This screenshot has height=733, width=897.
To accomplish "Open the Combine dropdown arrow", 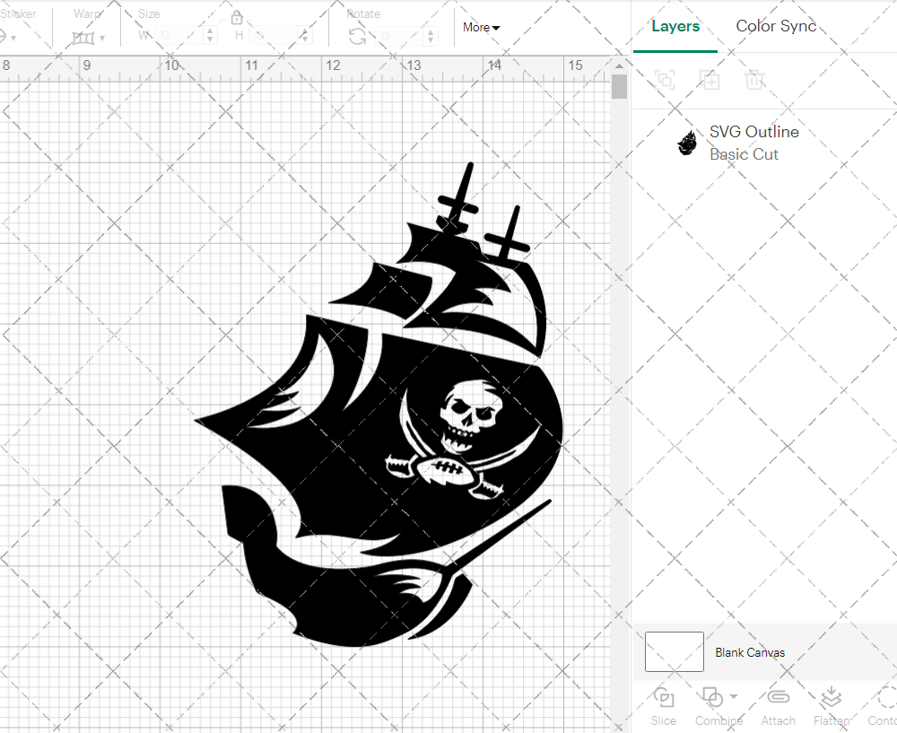I will 734,696.
